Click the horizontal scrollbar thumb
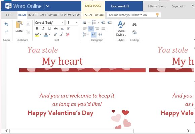 click(x=72, y=131)
